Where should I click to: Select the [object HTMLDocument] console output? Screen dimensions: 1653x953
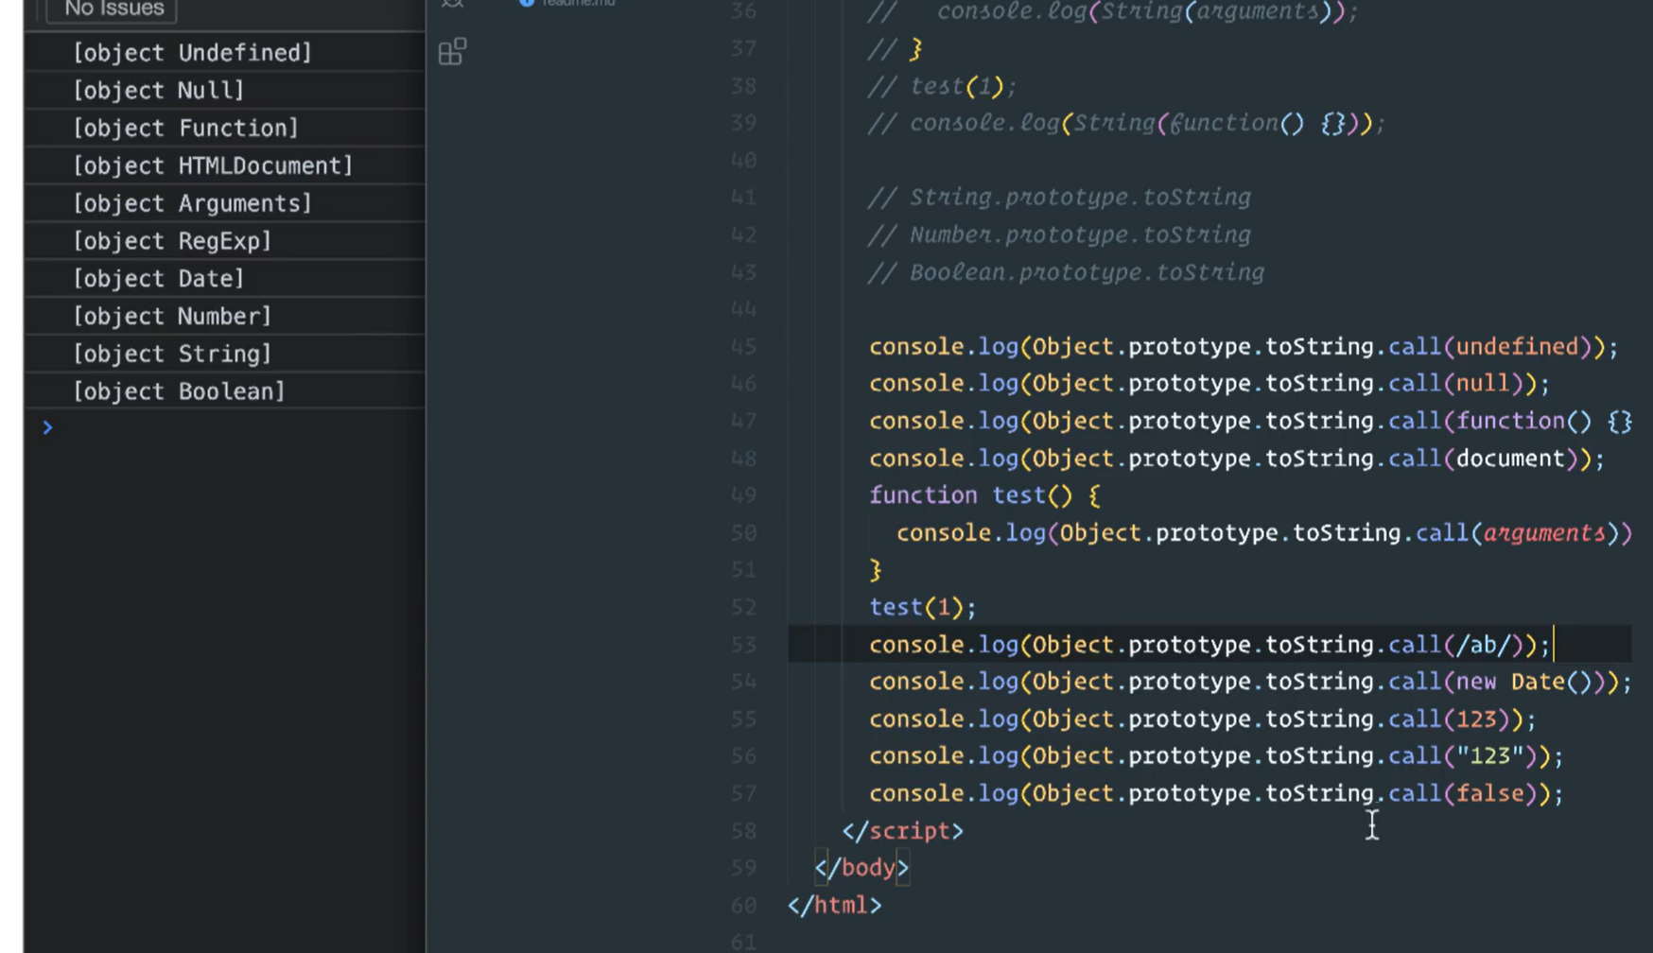(x=213, y=165)
